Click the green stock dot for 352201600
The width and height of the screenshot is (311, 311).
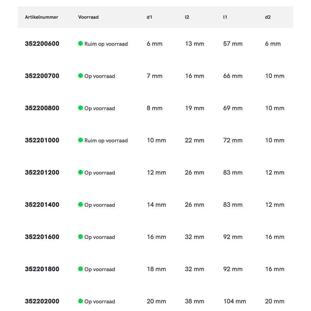pos(81,237)
